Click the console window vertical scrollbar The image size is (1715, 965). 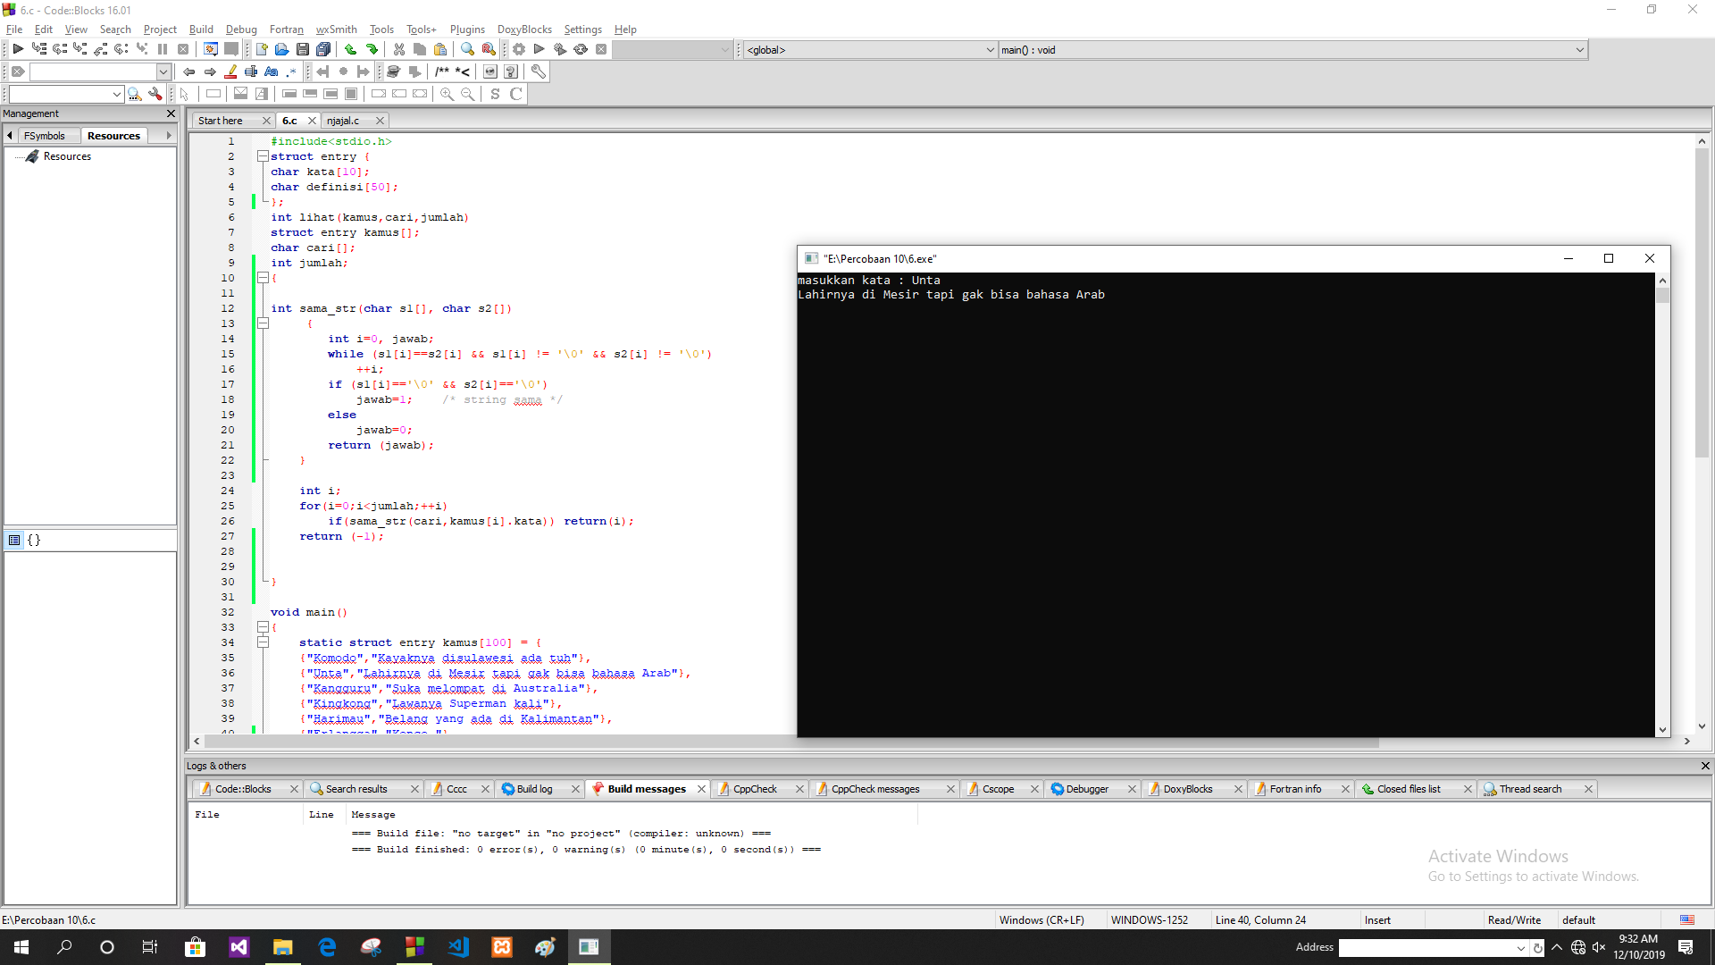(x=1662, y=505)
